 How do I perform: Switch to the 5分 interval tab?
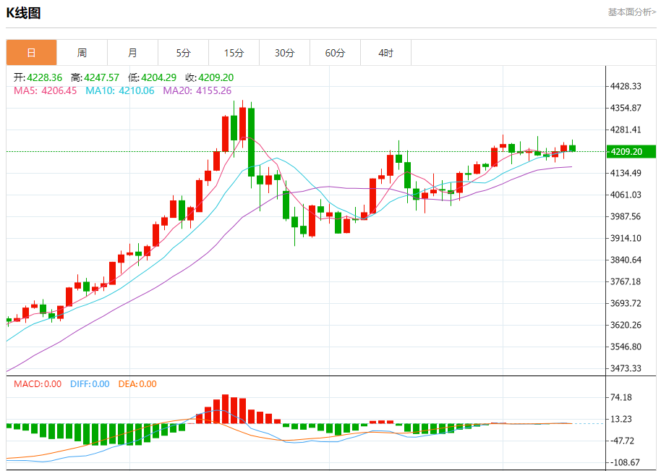point(183,53)
